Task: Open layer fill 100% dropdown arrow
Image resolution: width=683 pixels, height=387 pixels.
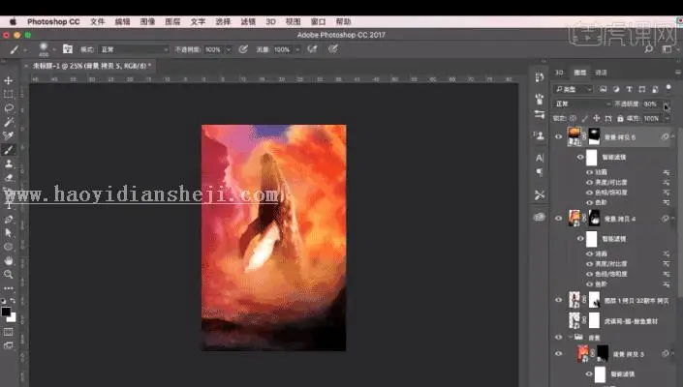Action: click(x=667, y=118)
